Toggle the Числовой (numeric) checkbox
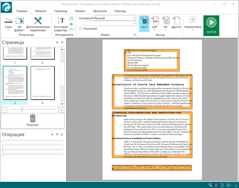 [81, 29]
